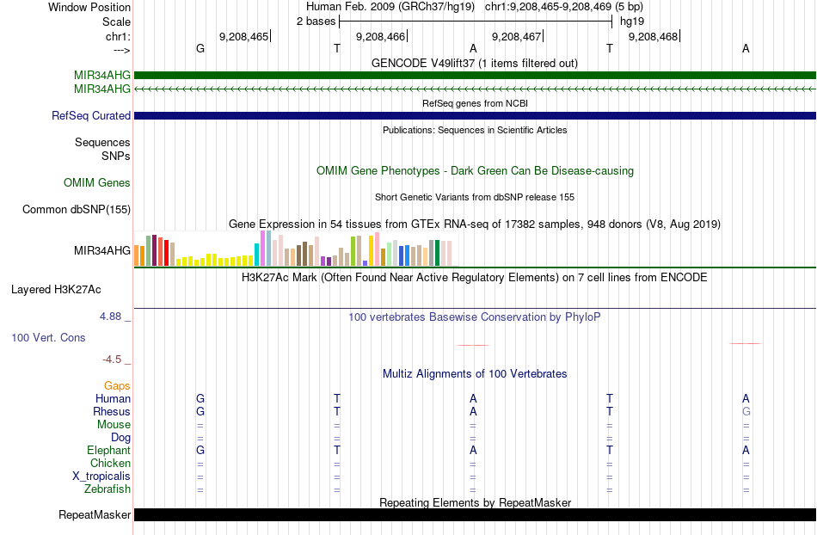Click the dark blue RefSeq Curated bar
The image size is (817, 535).
click(475, 115)
